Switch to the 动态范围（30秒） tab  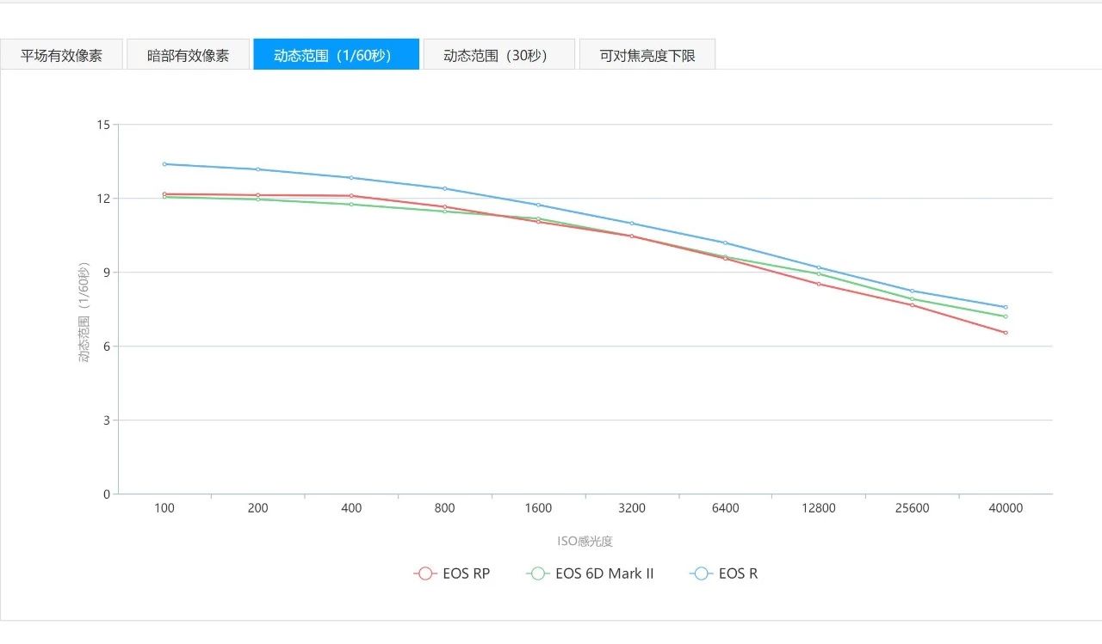(498, 55)
